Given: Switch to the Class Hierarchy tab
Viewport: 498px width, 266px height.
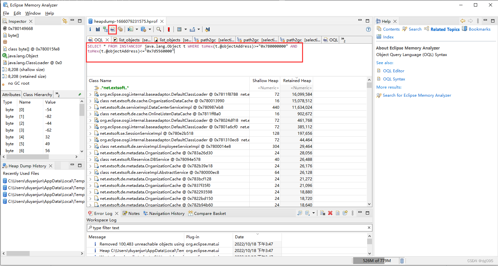Looking at the screenshot, I should point(37,94).
